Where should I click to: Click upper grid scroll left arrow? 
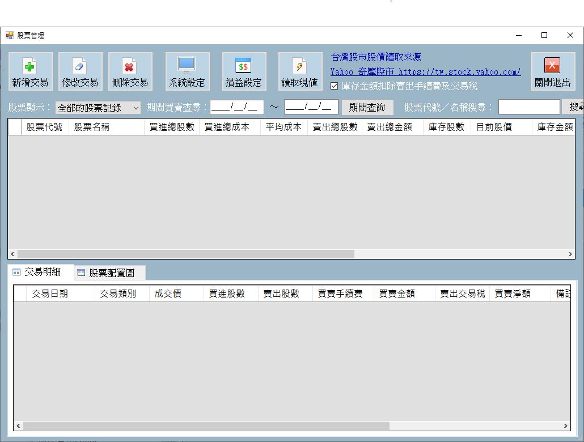tap(12, 254)
